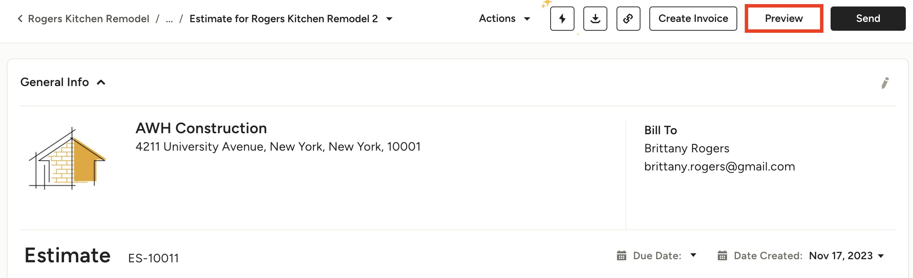This screenshot has width=913, height=278.
Task: Copy the estimate link with chain icon
Action: pyautogui.click(x=628, y=18)
